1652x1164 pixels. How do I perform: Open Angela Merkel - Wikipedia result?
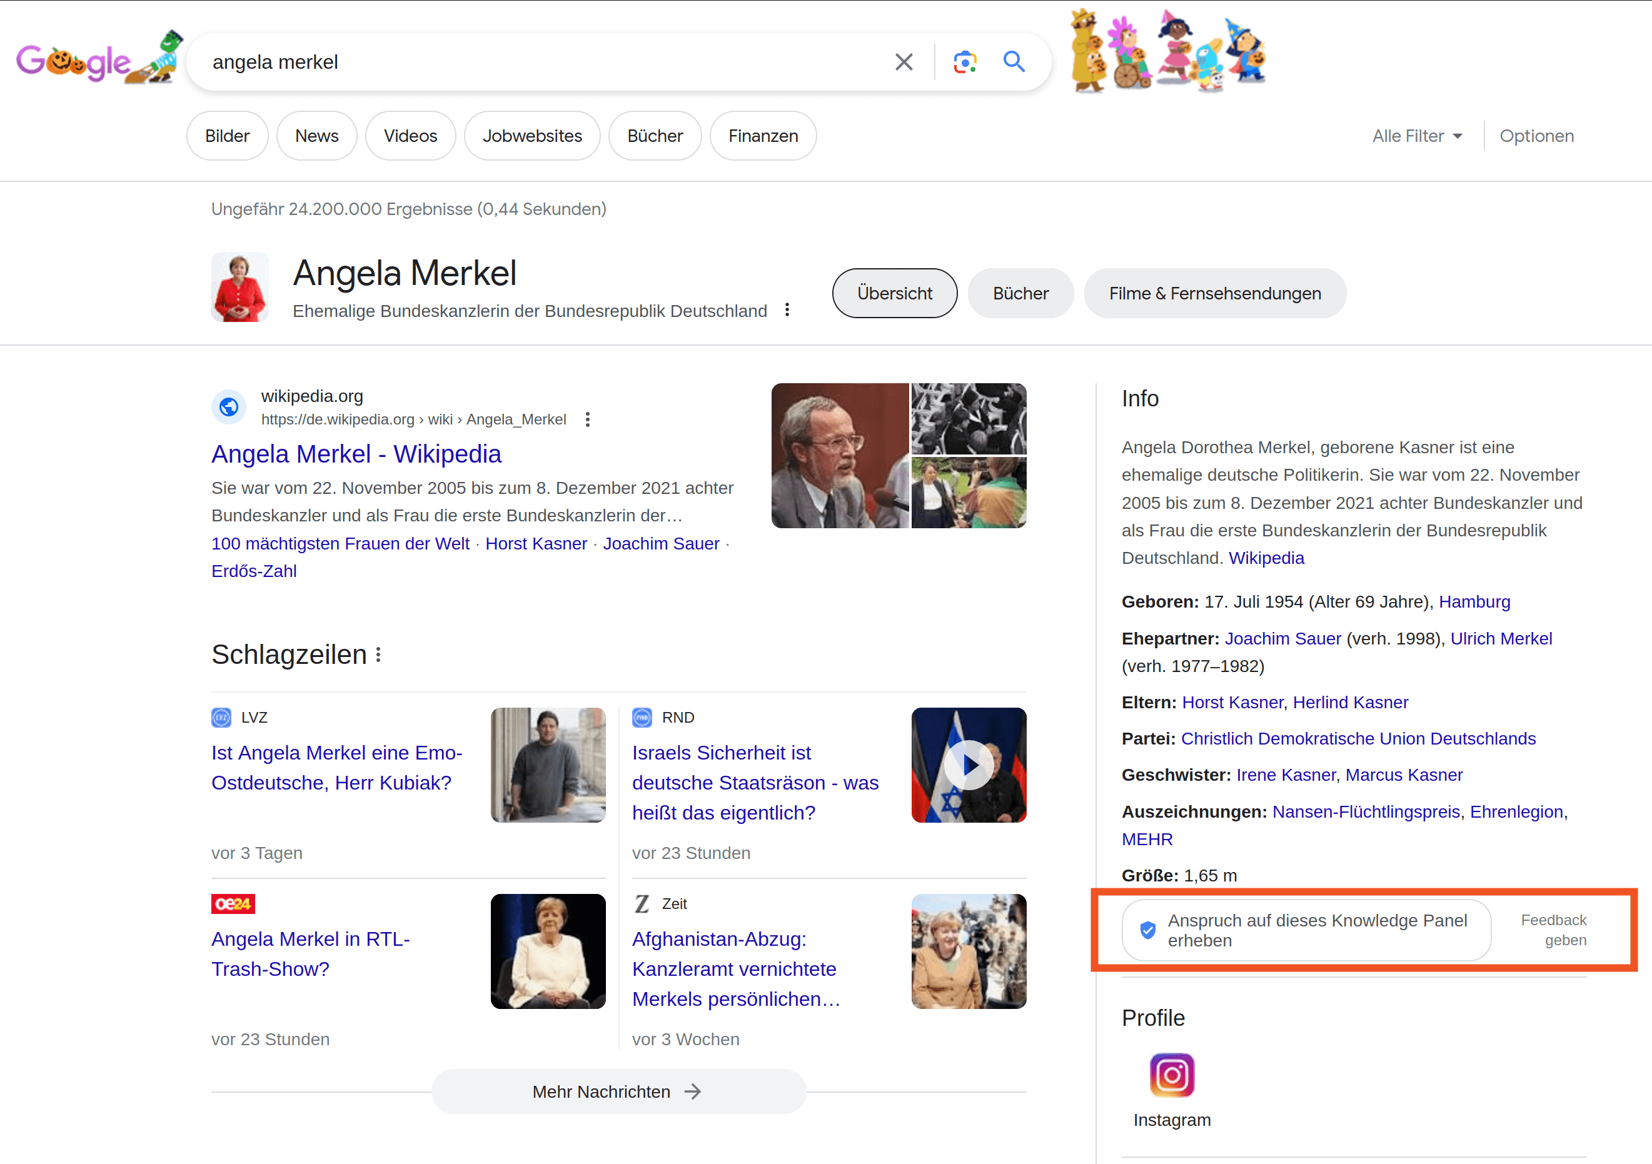[x=356, y=454]
